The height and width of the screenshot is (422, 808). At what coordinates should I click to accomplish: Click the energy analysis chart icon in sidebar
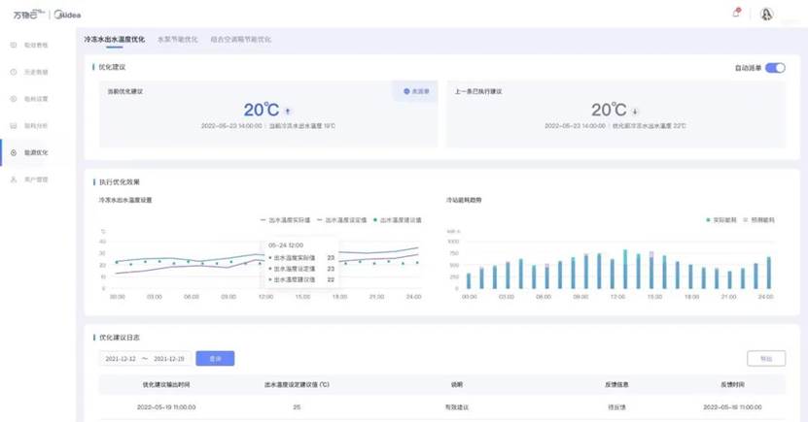click(14, 125)
